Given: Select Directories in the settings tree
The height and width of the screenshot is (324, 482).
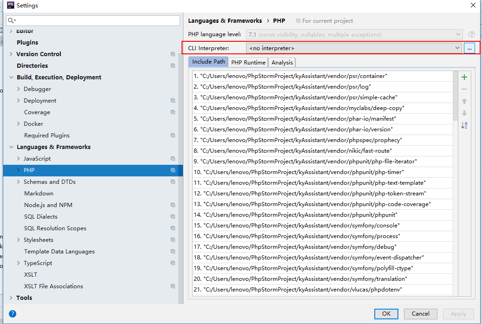Looking at the screenshot, I should [x=33, y=66].
